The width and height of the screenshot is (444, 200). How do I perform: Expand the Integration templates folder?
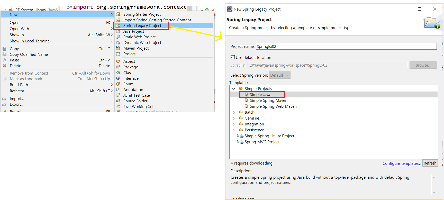pos(234,124)
